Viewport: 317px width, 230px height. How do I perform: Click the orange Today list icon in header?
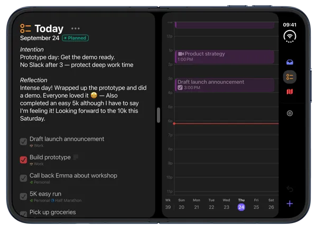coord(25,28)
